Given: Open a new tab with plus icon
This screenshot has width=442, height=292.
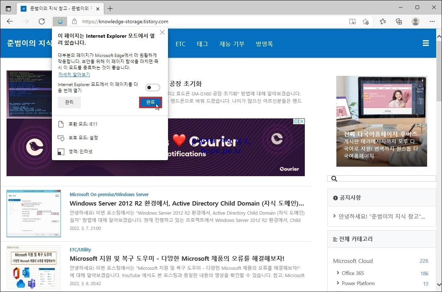Looking at the screenshot, I should point(110,8).
